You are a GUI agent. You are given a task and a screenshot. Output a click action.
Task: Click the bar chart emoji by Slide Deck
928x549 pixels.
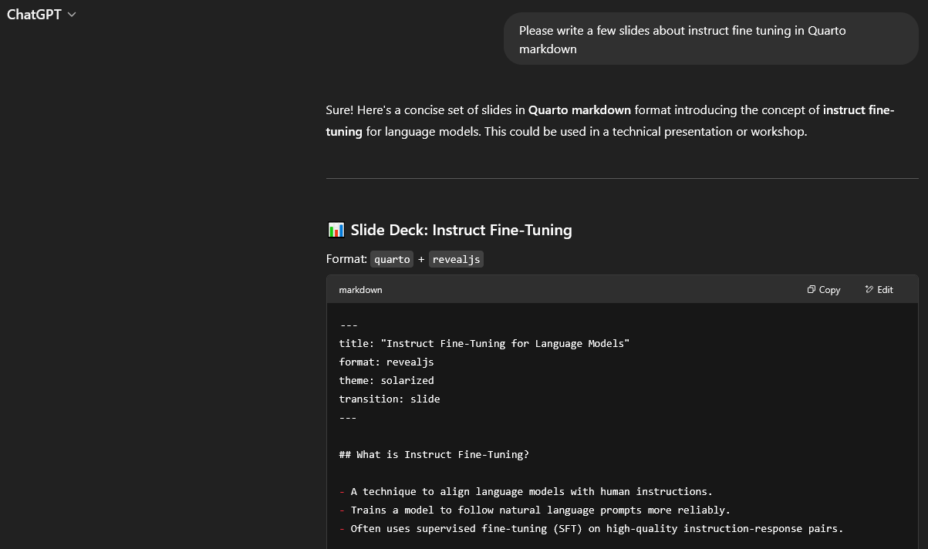click(336, 230)
